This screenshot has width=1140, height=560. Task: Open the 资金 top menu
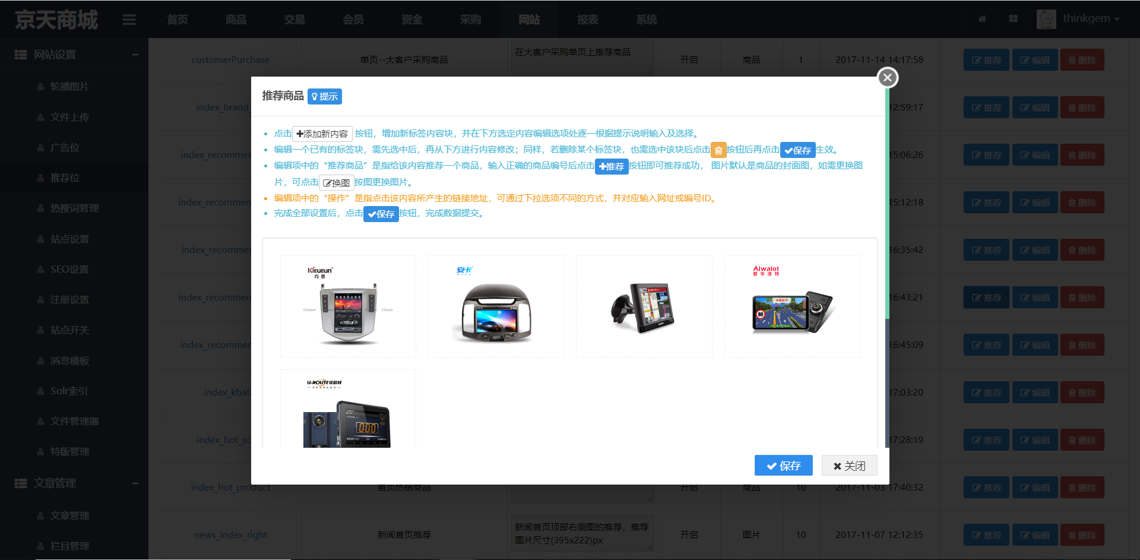412,20
